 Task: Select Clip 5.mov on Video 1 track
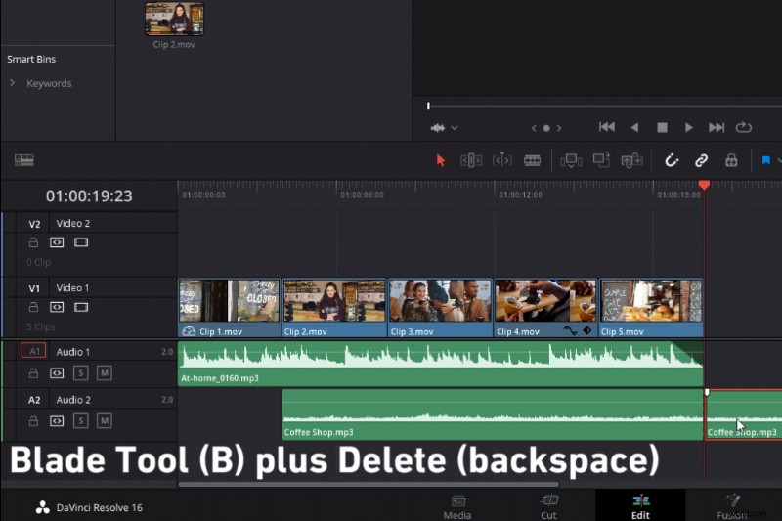pos(651,308)
